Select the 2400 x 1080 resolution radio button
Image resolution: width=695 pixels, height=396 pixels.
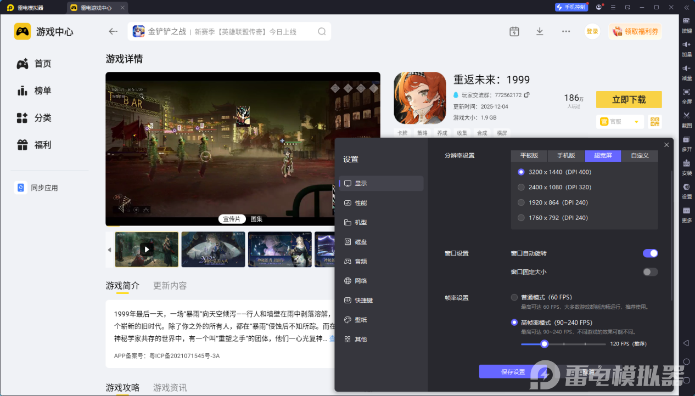coord(520,187)
